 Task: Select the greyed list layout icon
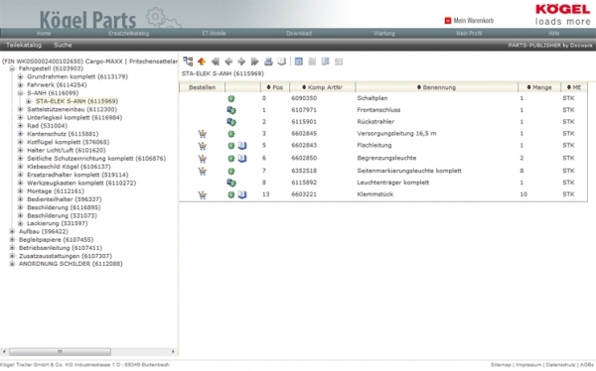tap(312, 62)
